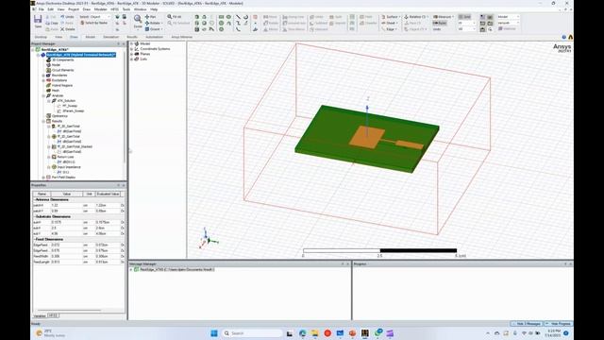This screenshot has width=604, height=340.
Task: Open the Model combo box in ribbon
Action: point(508,17)
